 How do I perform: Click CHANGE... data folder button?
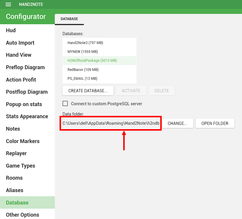[177, 123]
